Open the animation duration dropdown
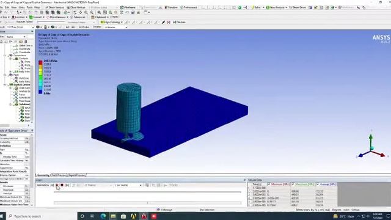 128,185
